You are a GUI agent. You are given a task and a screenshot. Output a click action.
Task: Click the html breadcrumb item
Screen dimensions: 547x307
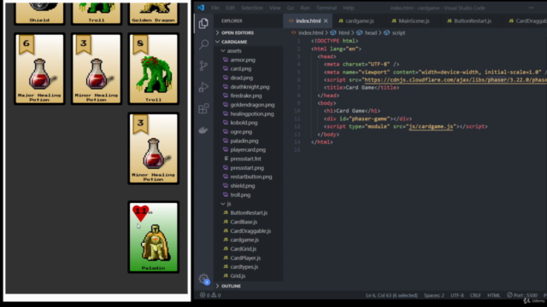click(340, 32)
